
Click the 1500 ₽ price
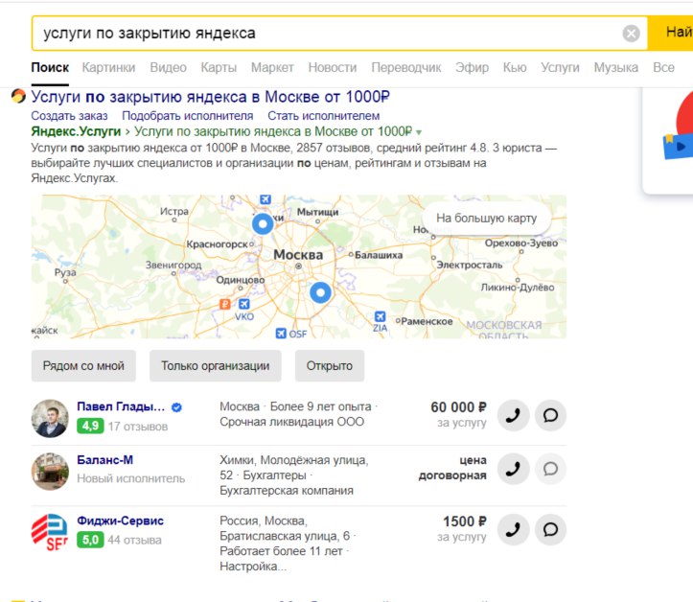pyautogui.click(x=465, y=521)
